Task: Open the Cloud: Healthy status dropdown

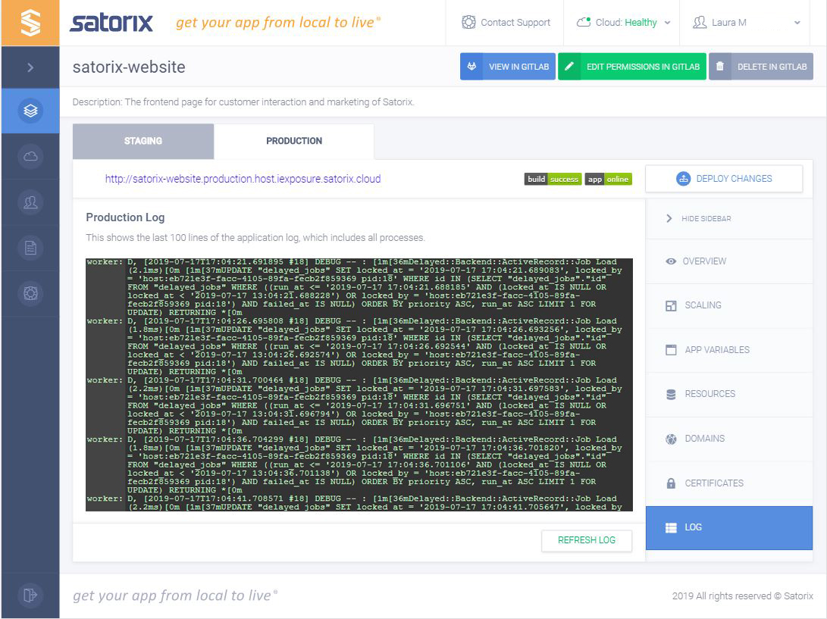Action: click(x=622, y=22)
